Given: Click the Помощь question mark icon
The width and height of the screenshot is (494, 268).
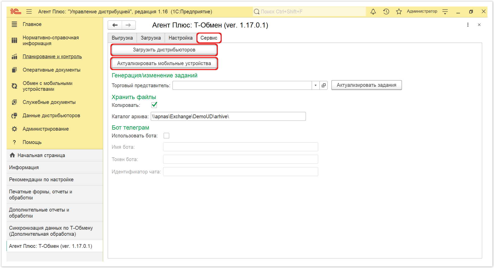Looking at the screenshot, I should 14,142.
